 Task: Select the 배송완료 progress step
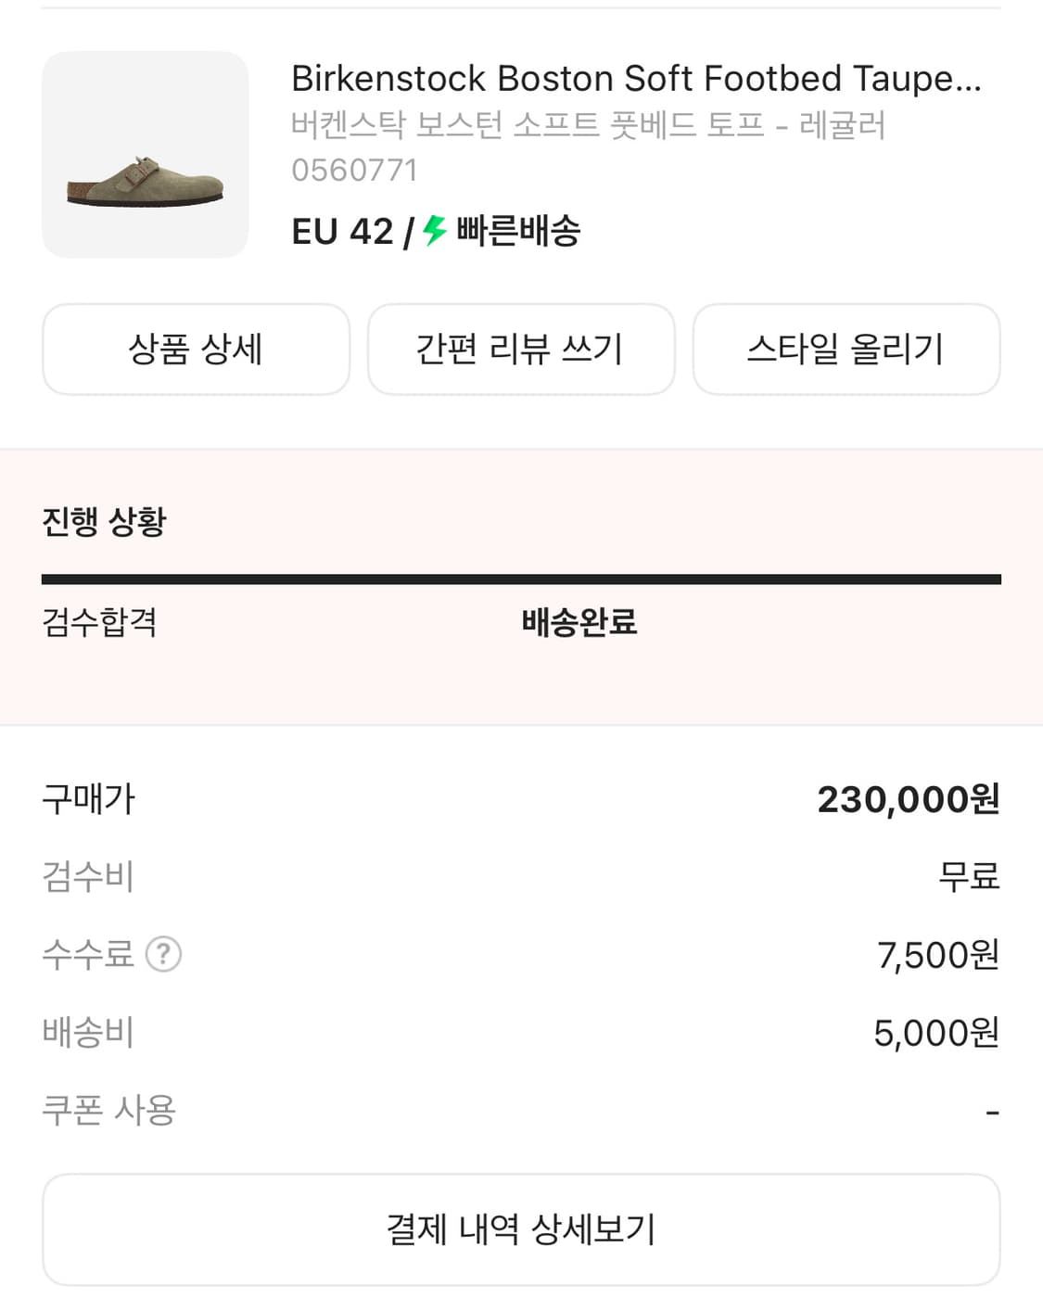click(x=579, y=622)
